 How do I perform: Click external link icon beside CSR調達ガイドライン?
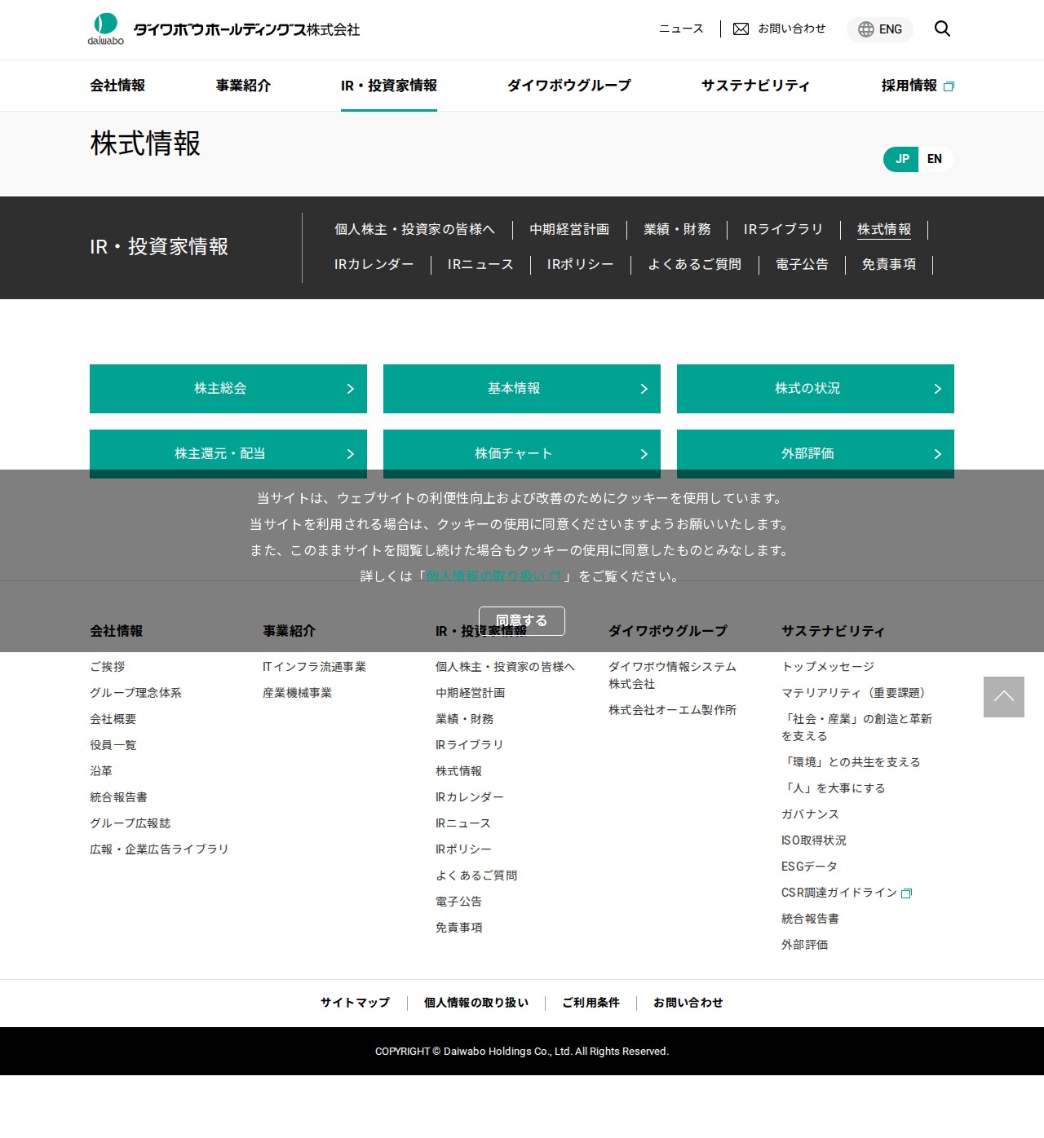[906, 893]
